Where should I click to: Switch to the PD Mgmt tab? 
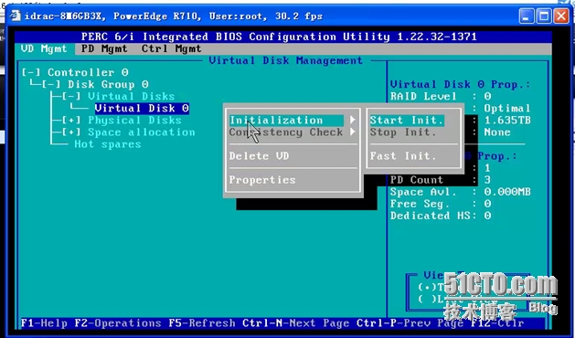pos(104,48)
